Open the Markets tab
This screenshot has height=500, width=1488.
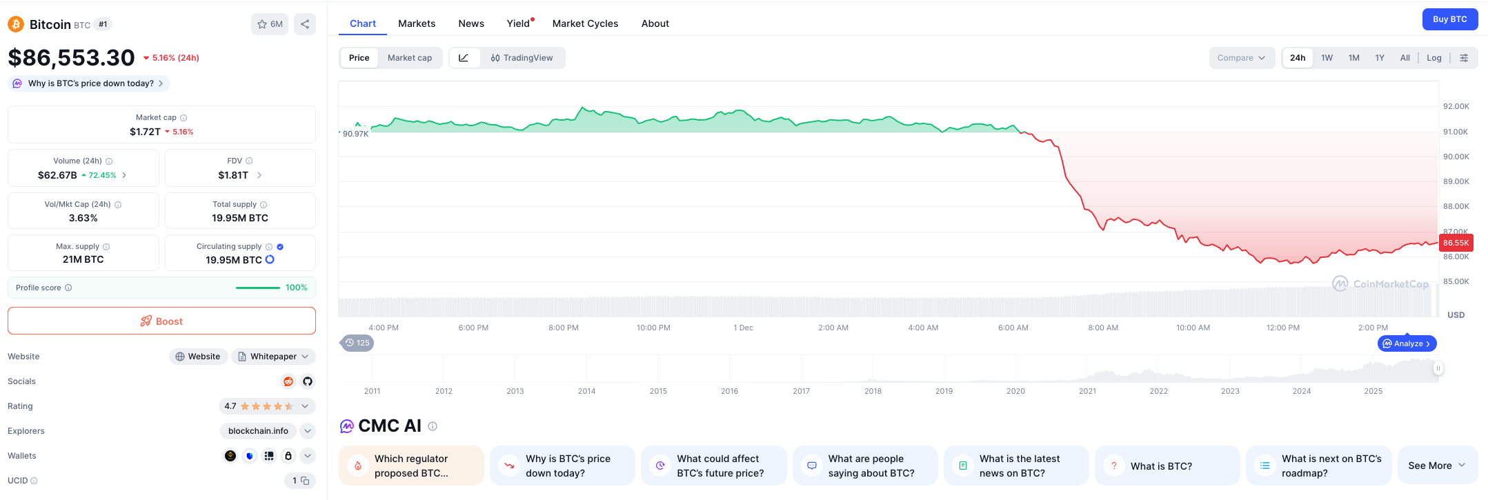417,23
